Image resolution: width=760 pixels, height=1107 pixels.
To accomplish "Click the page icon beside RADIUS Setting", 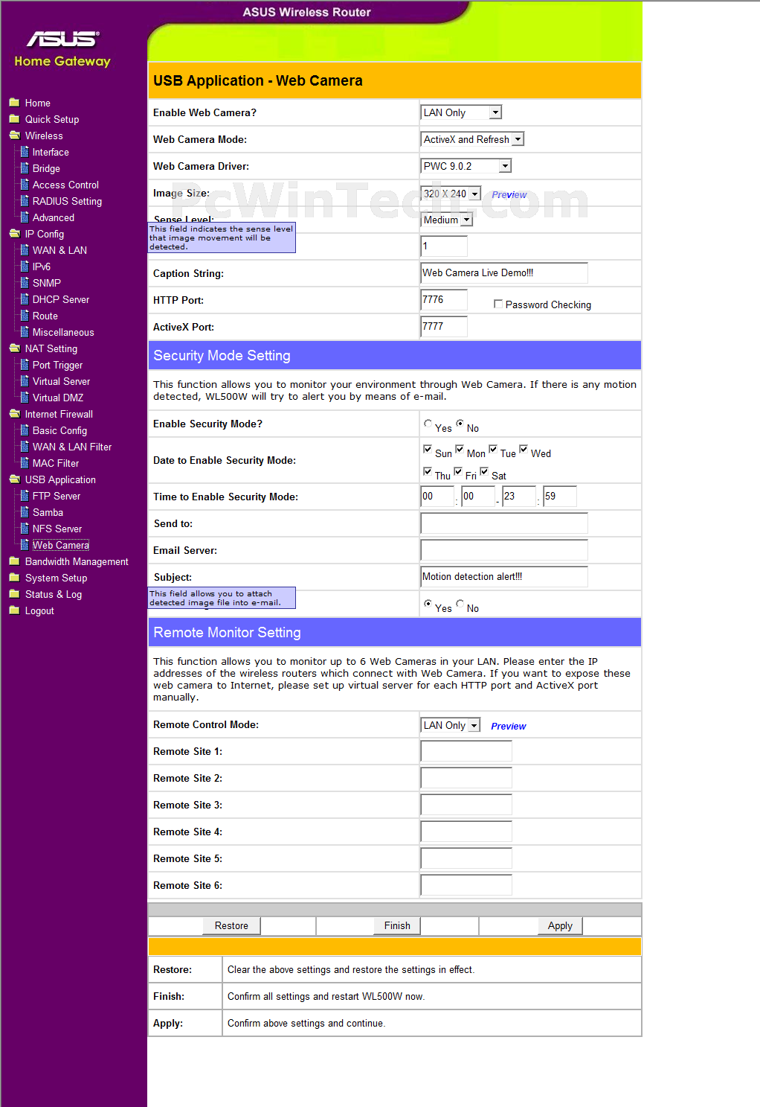I will pyautogui.click(x=25, y=201).
